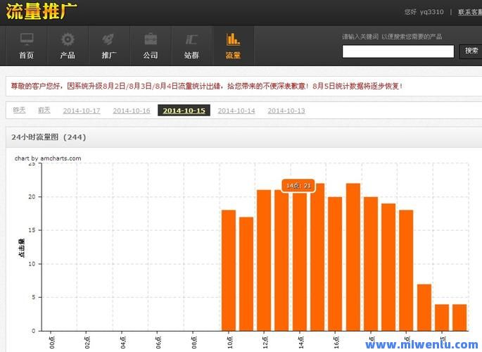The image size is (482, 352).
Task: Go to the 首页 menu label
Action: click(x=27, y=56)
